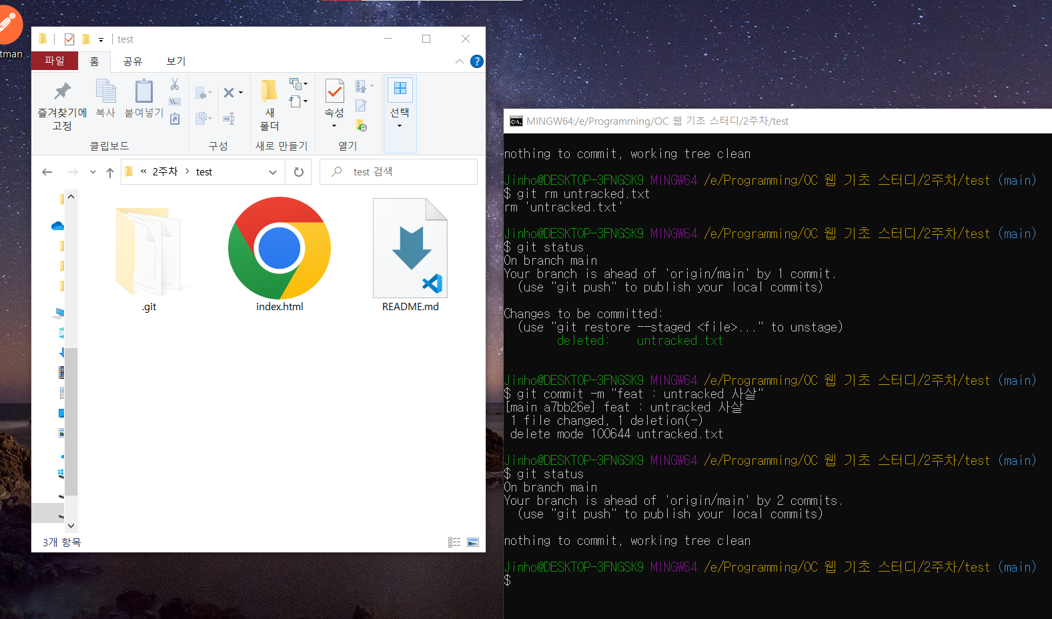Go up one level with up arrow
The width and height of the screenshot is (1052, 619).
tap(110, 172)
